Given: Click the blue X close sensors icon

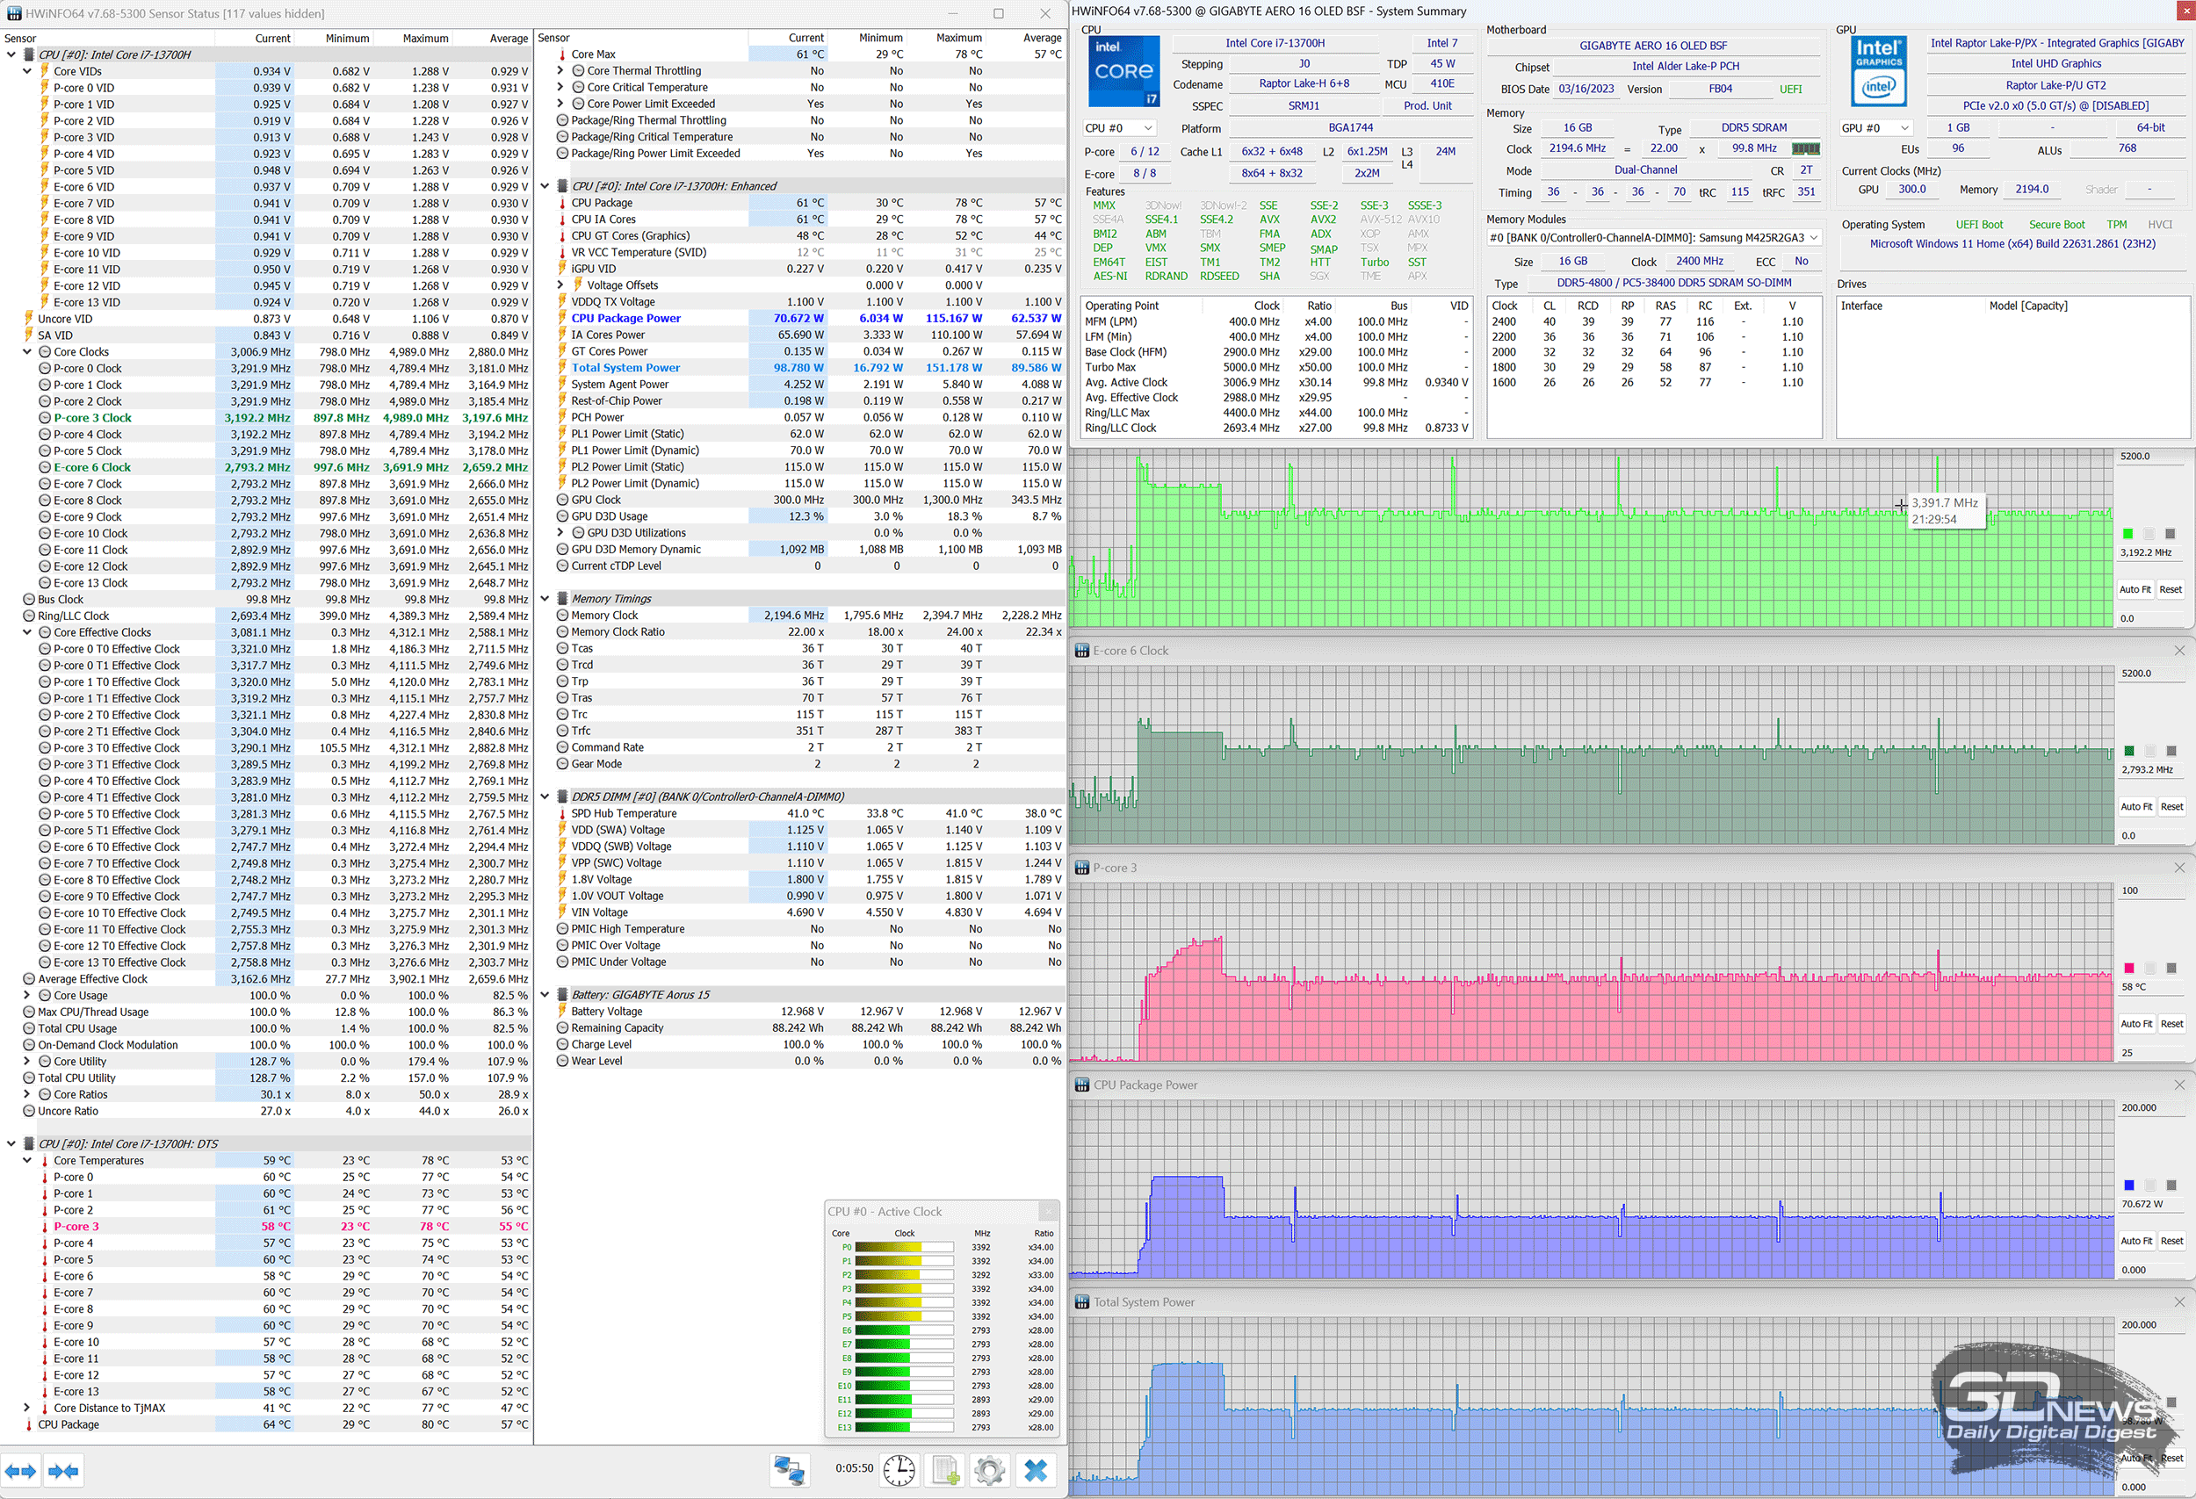Looking at the screenshot, I should pos(1036,1470).
